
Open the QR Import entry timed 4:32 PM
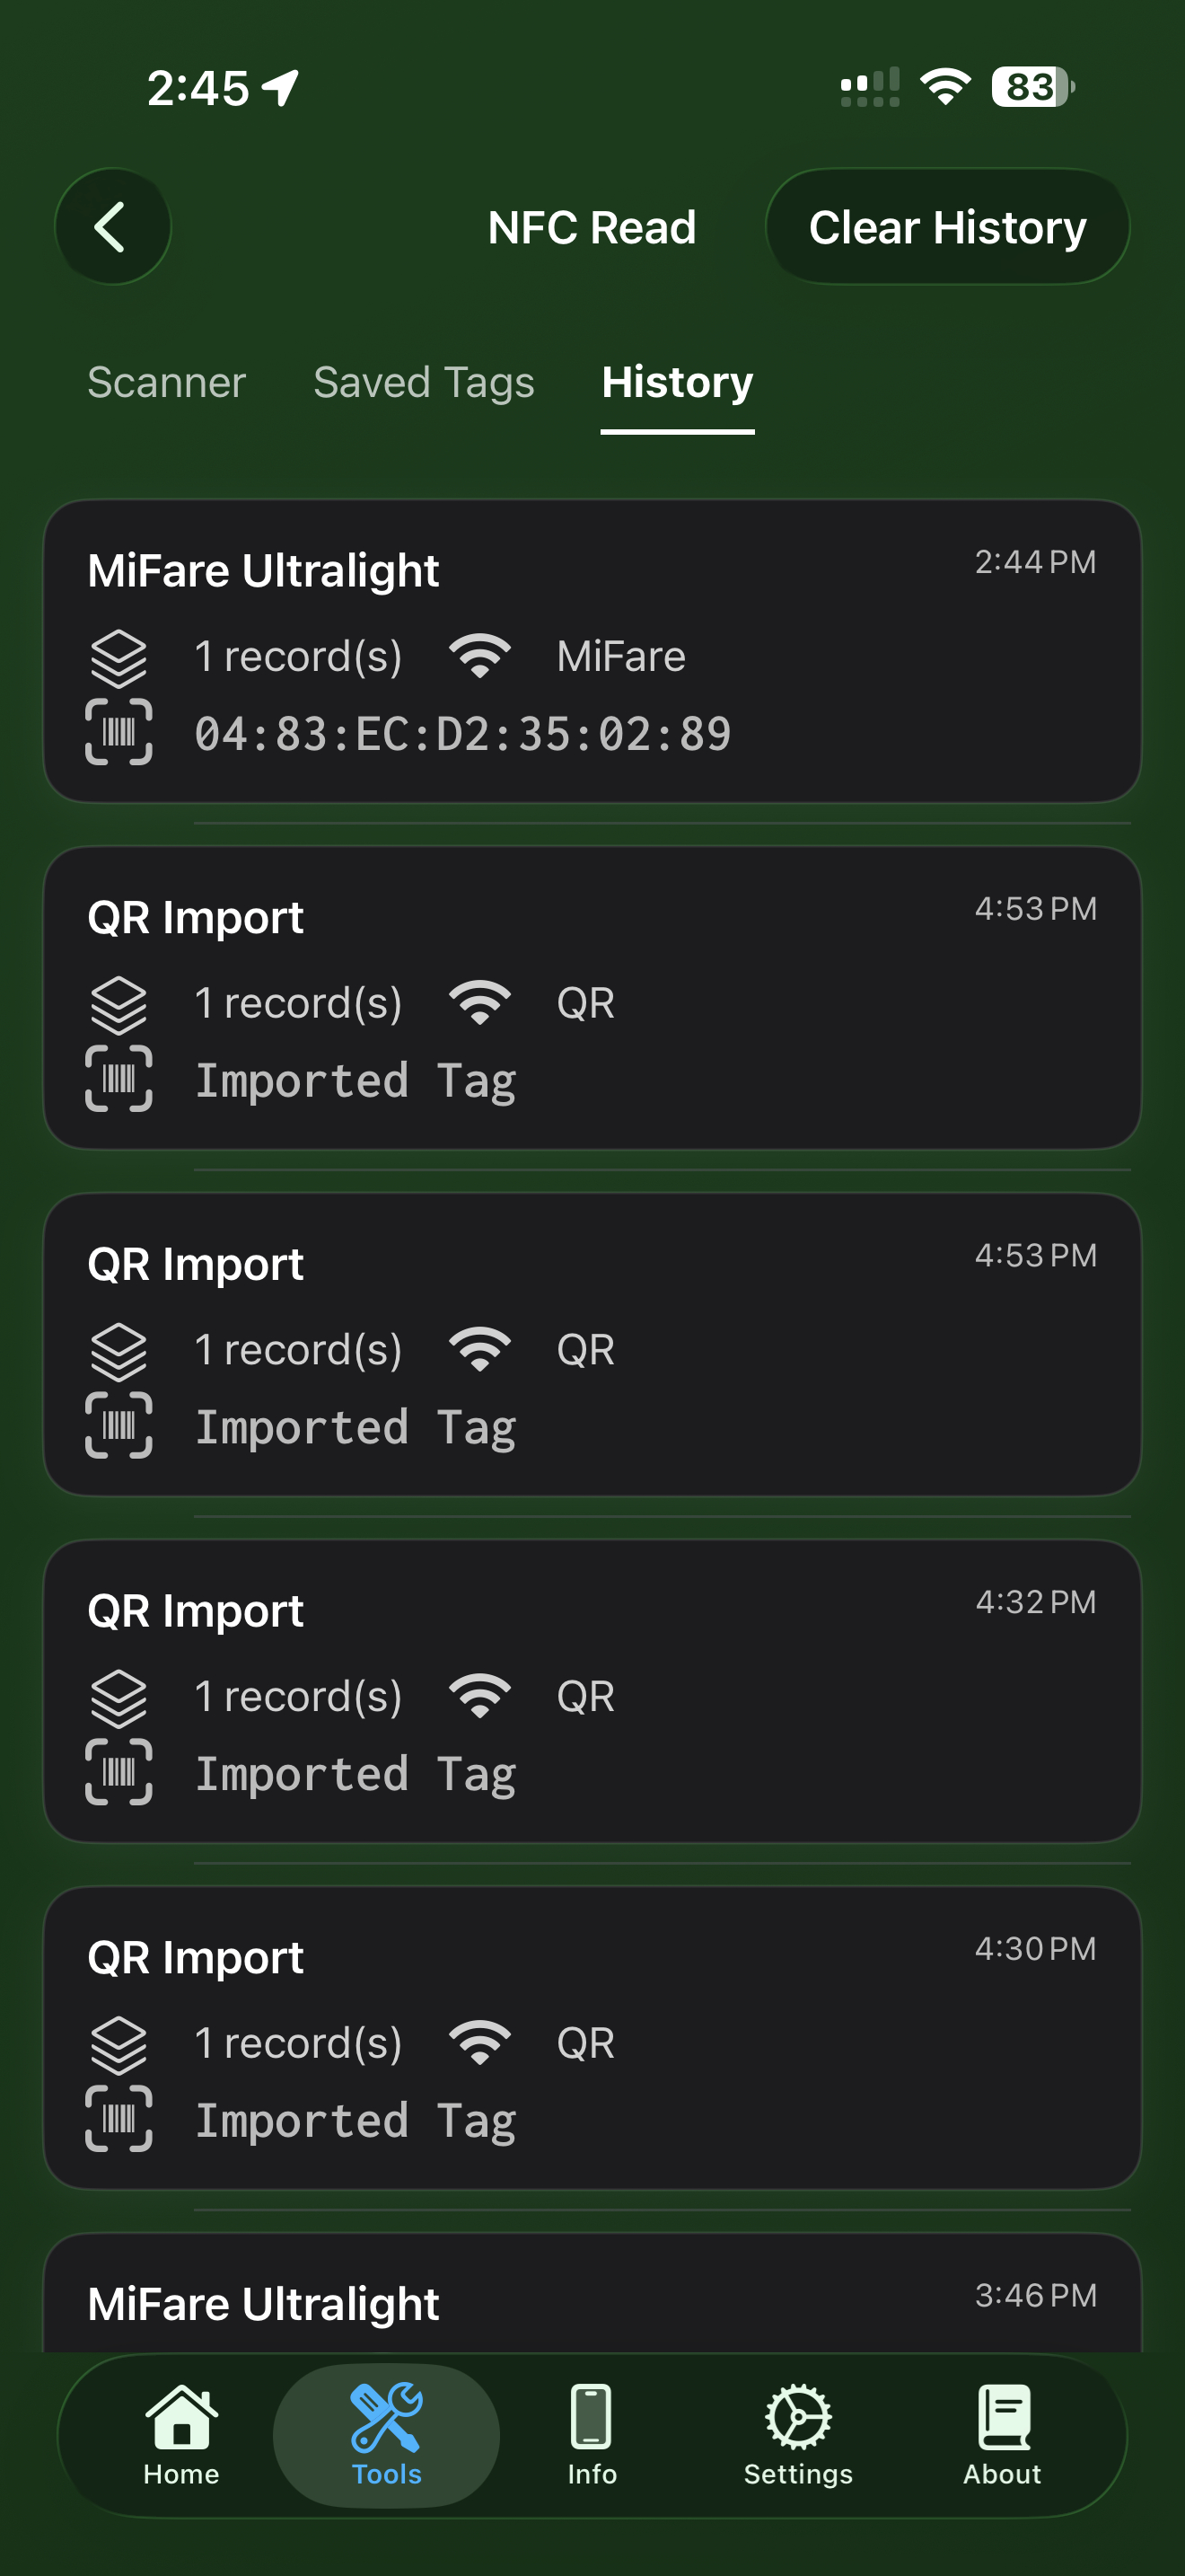coord(592,1690)
